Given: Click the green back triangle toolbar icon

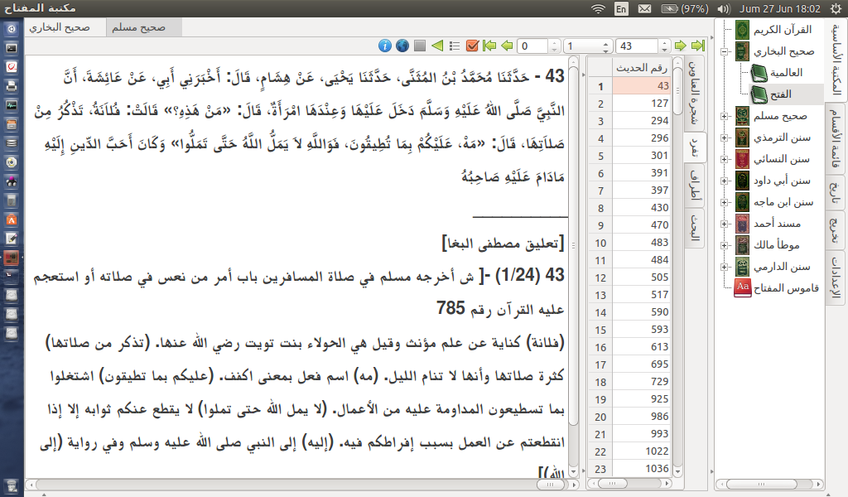Looking at the screenshot, I should pos(437,46).
